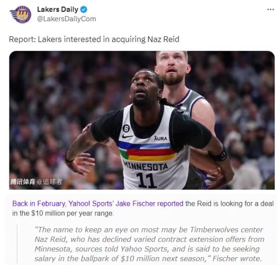
Task: Click the italic quote mentioning Timberwolves center
Action: 149,244
